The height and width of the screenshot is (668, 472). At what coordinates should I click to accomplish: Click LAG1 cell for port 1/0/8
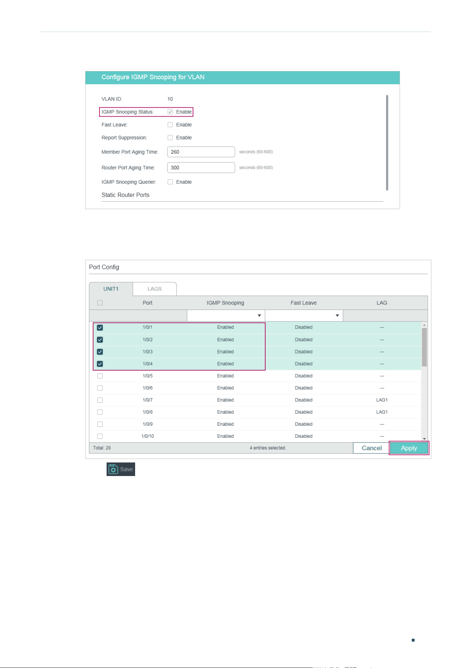click(x=382, y=412)
